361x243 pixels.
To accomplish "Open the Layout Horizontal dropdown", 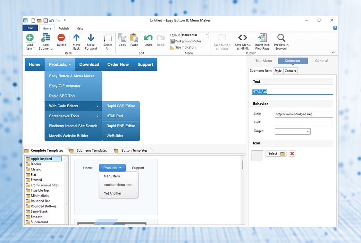I will [195, 35].
